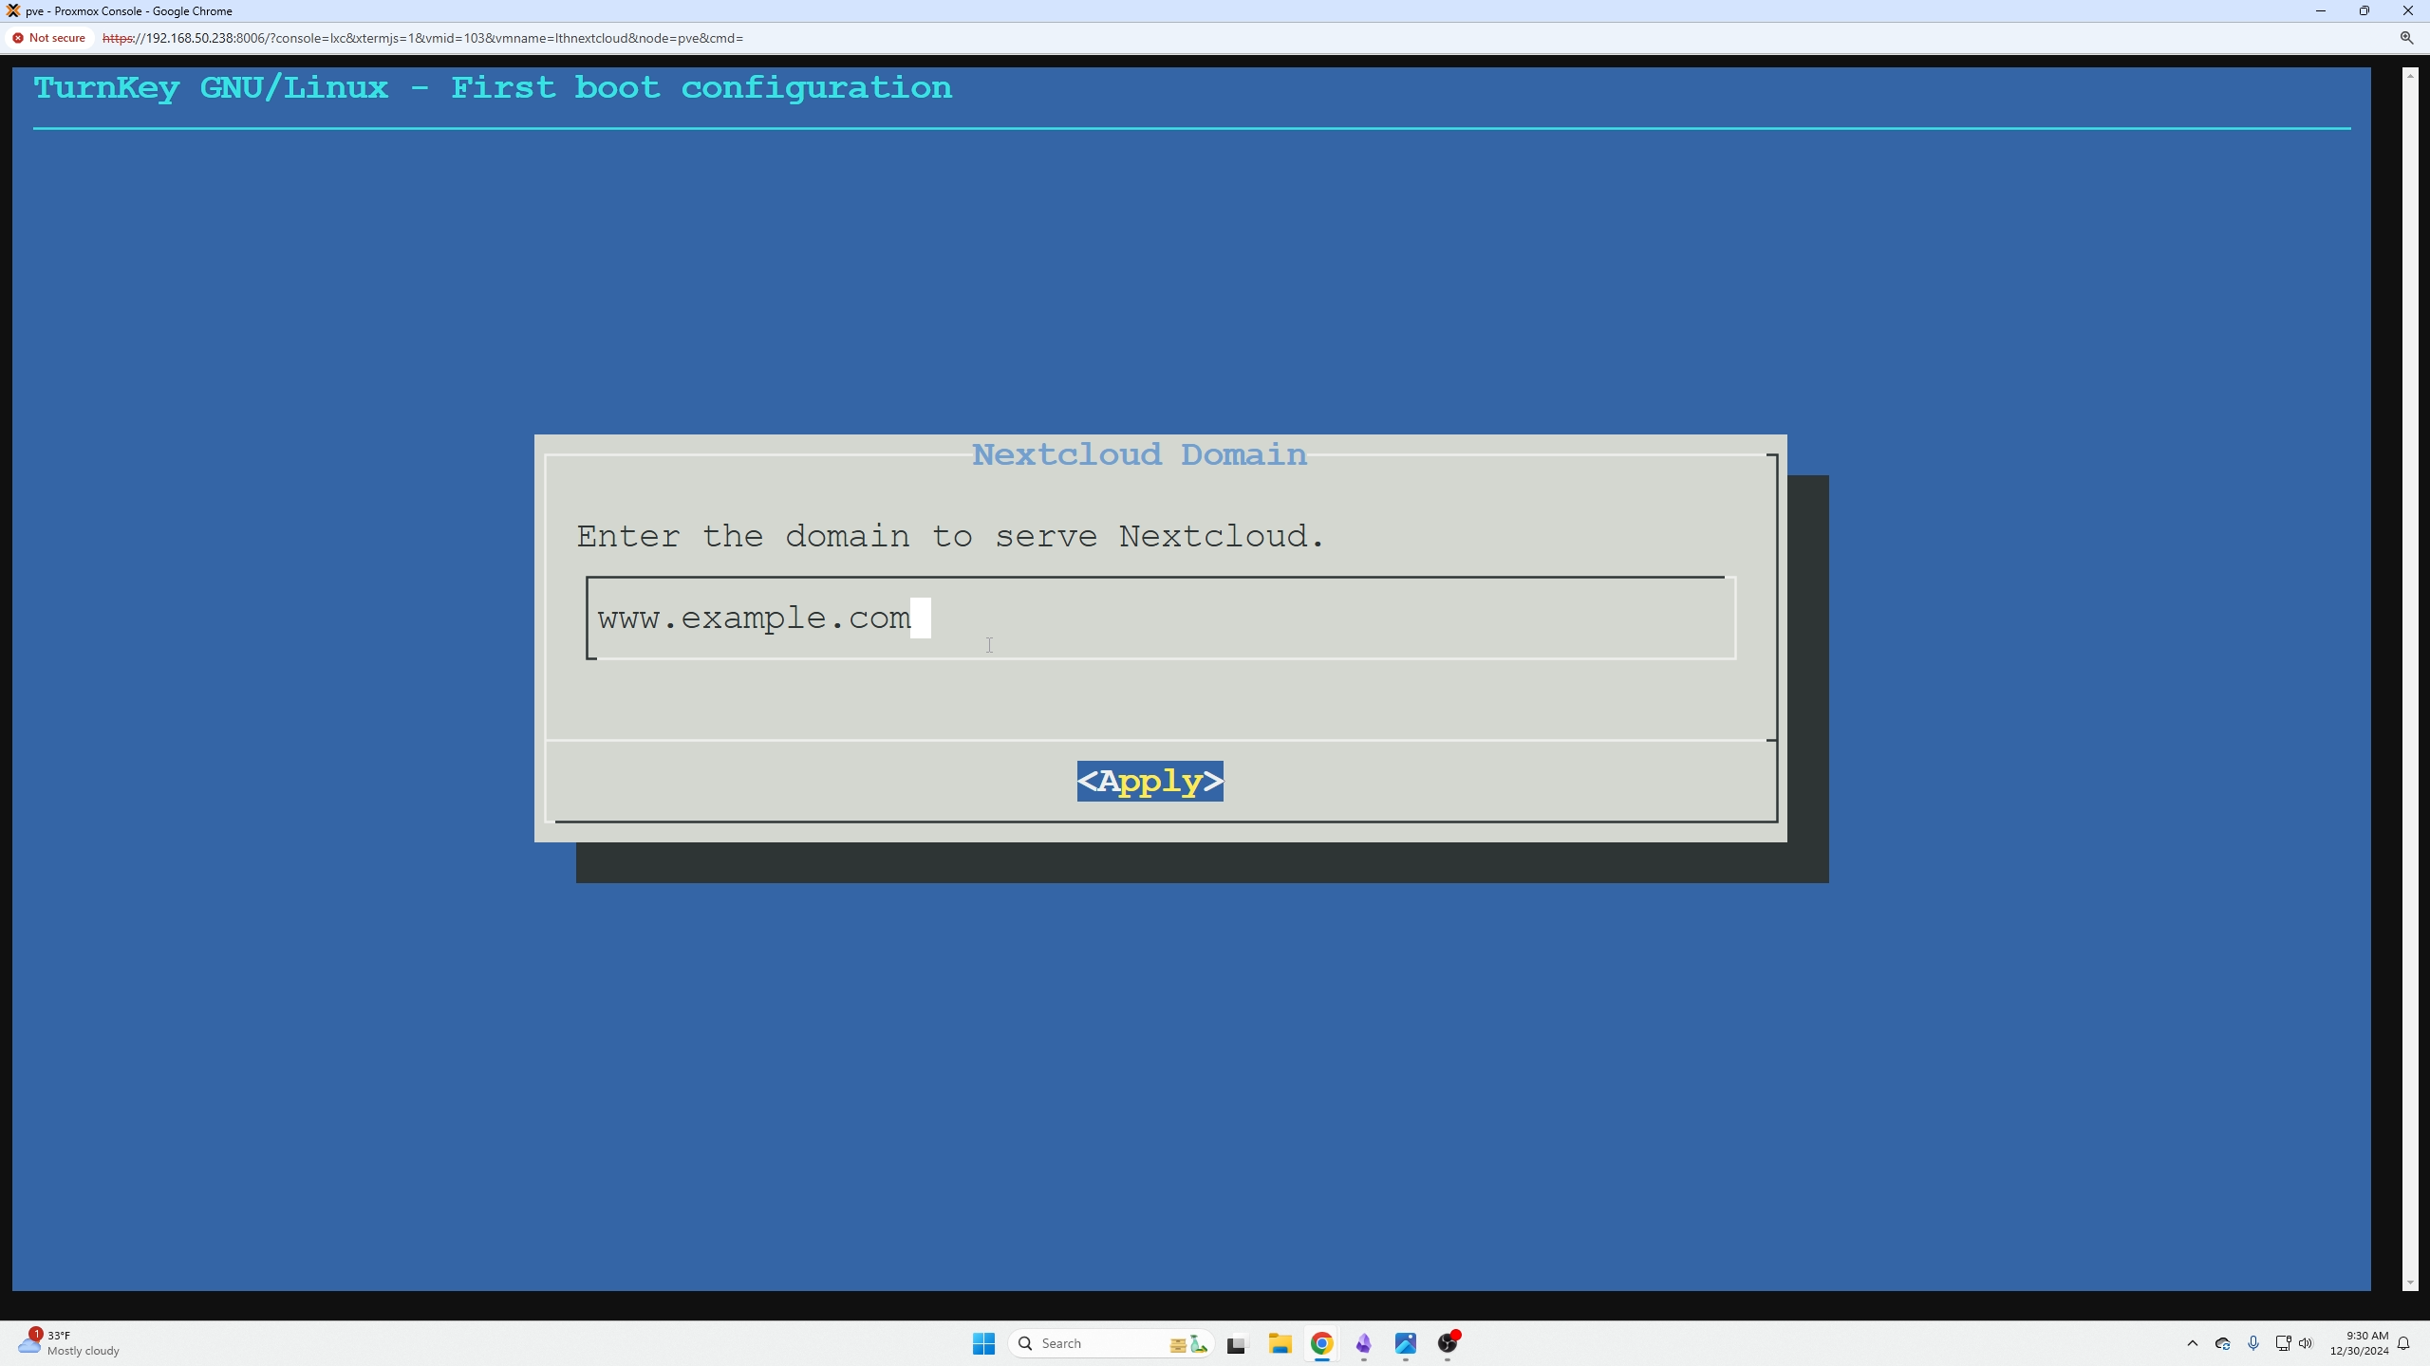Switch to Google Chrome in taskbar
2430x1366 pixels.
click(1321, 1343)
